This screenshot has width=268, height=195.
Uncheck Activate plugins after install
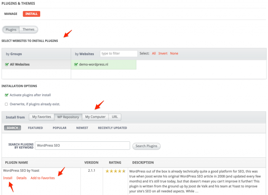7,95
